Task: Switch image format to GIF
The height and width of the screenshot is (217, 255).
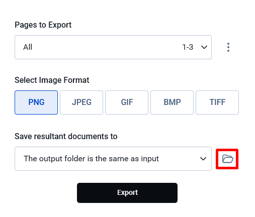Action: (x=127, y=102)
